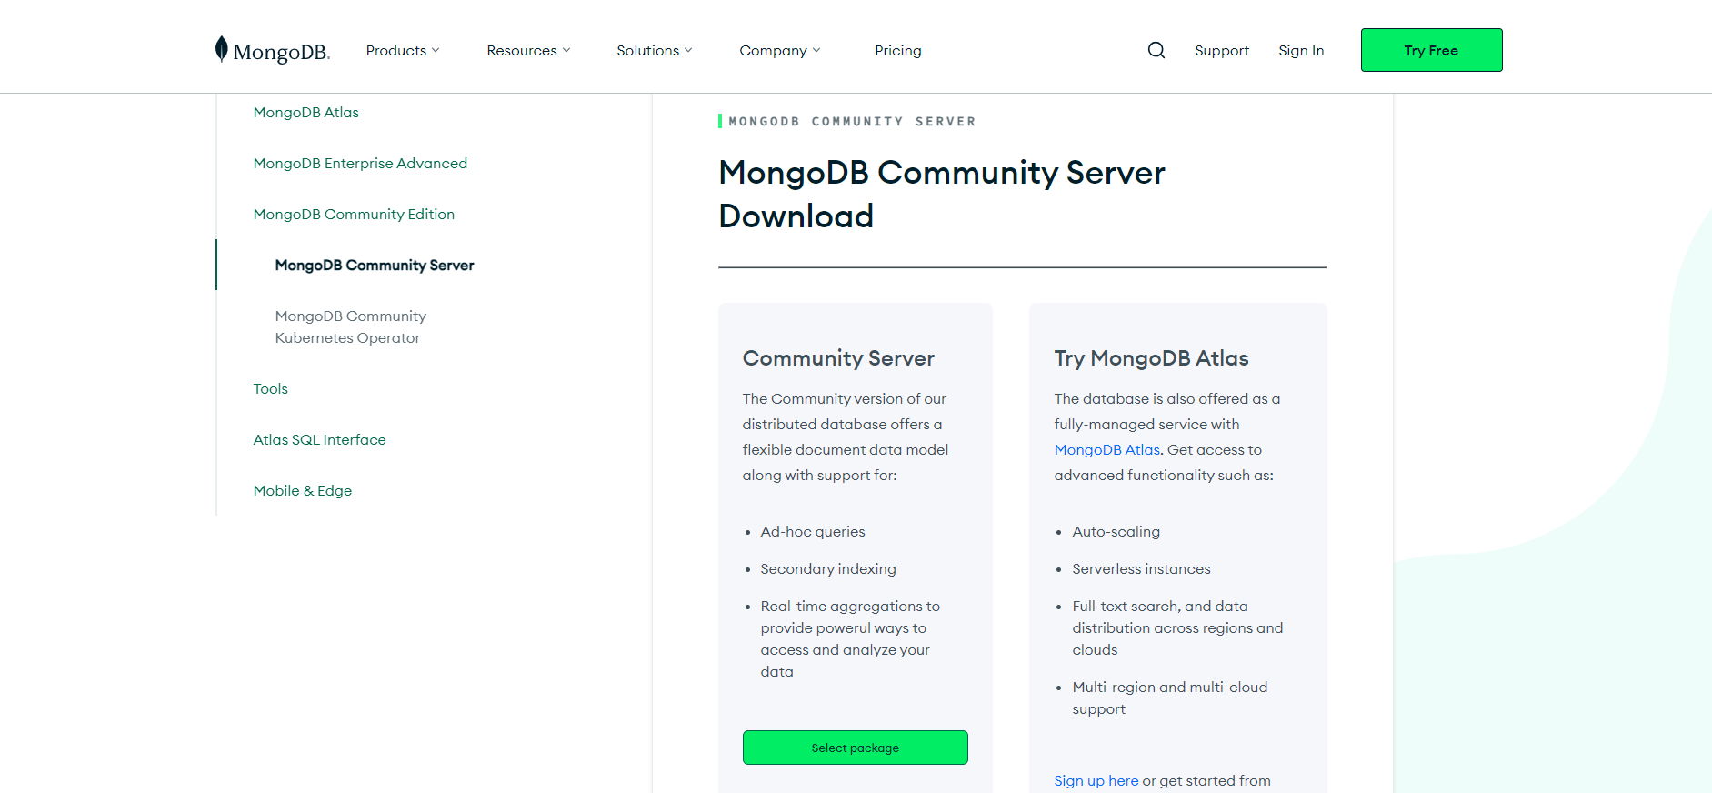The image size is (1712, 793).
Task: Open the search magnifier icon
Action: pyautogui.click(x=1156, y=50)
